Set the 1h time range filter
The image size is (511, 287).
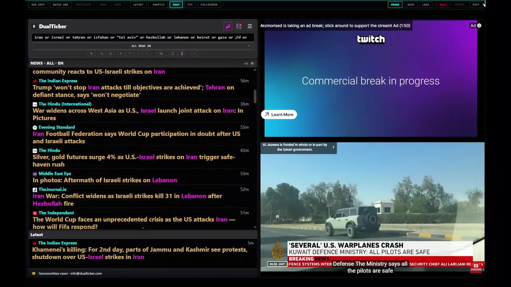[x=161, y=53]
